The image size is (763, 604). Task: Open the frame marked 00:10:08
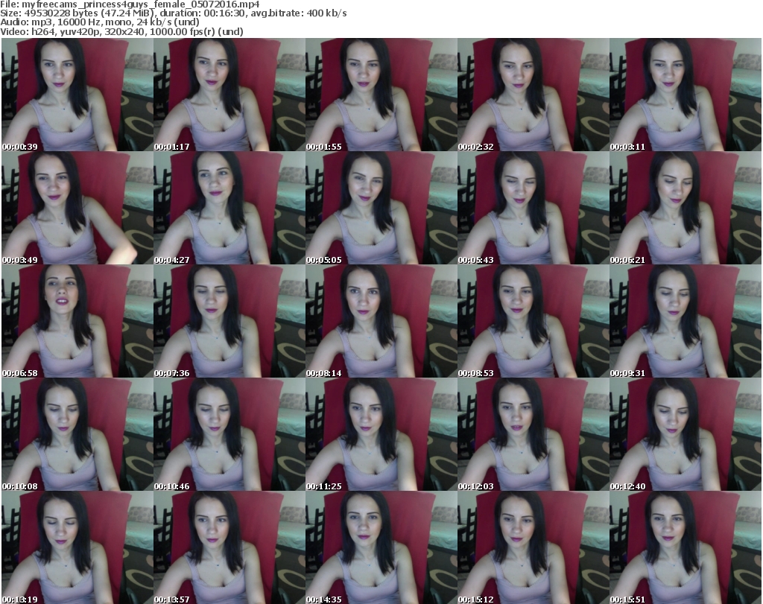(x=77, y=434)
